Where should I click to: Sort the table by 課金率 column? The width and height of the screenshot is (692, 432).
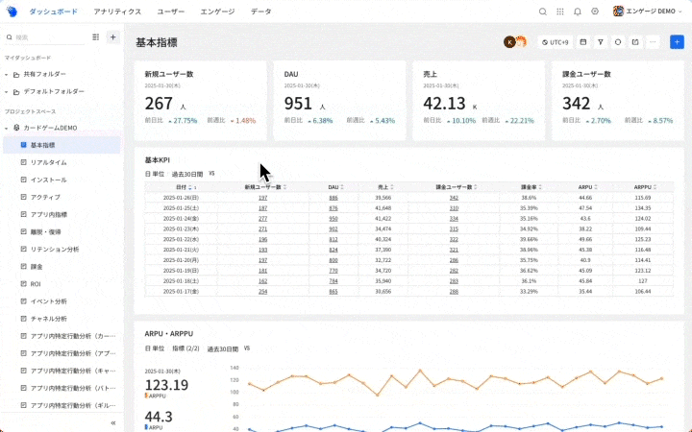point(540,187)
